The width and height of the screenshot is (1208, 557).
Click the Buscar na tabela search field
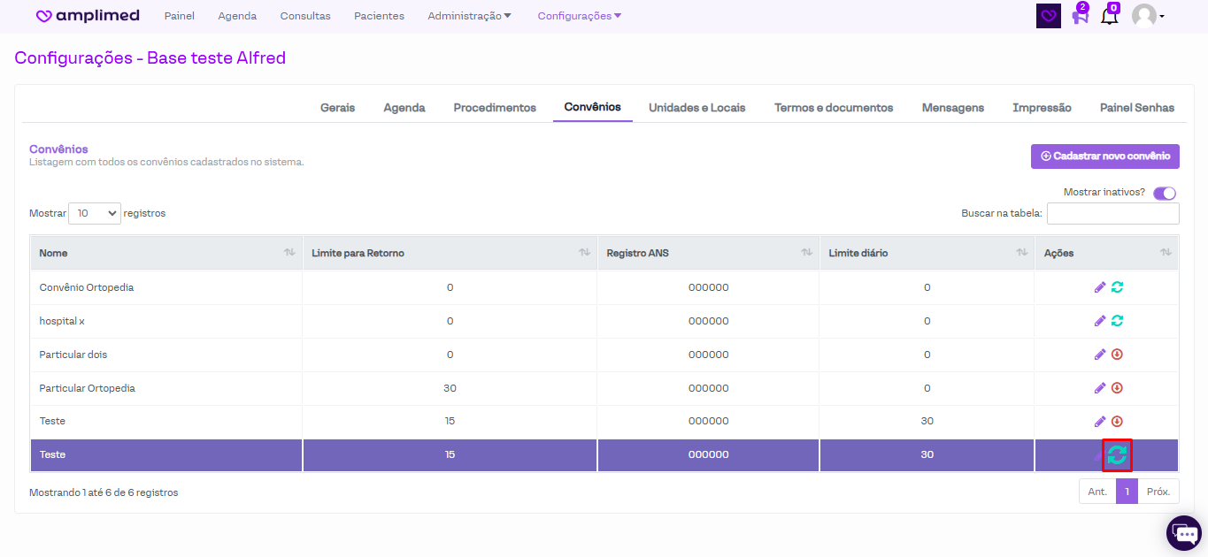pos(1112,214)
